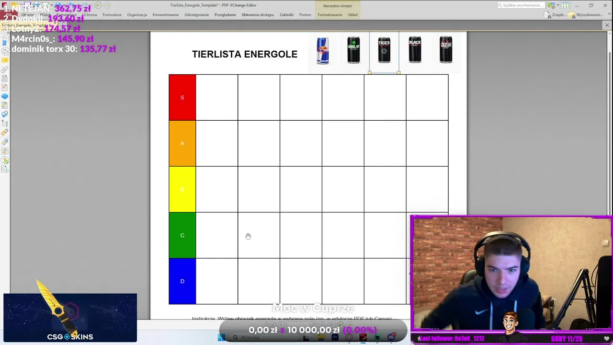Click the Znajdź find button

[x=555, y=15]
